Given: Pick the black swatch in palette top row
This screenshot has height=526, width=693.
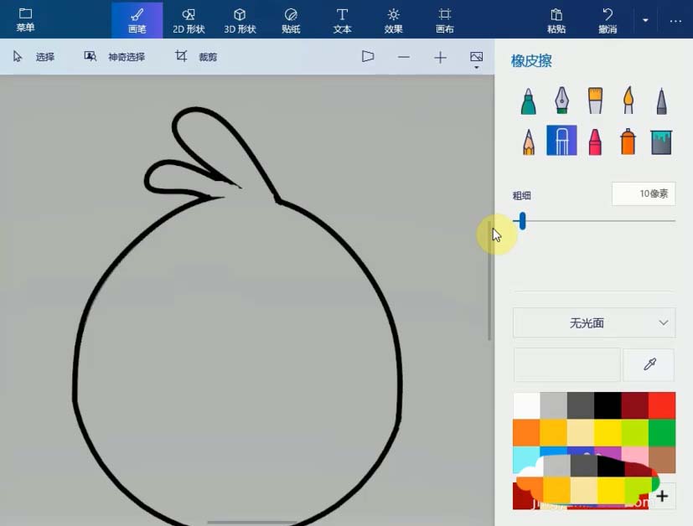Looking at the screenshot, I should (x=608, y=405).
